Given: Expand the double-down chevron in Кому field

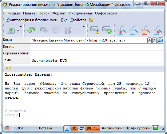Looking at the screenshot, I should (149, 40).
